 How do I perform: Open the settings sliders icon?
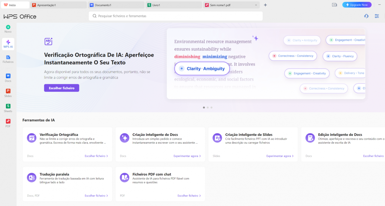(377, 16)
